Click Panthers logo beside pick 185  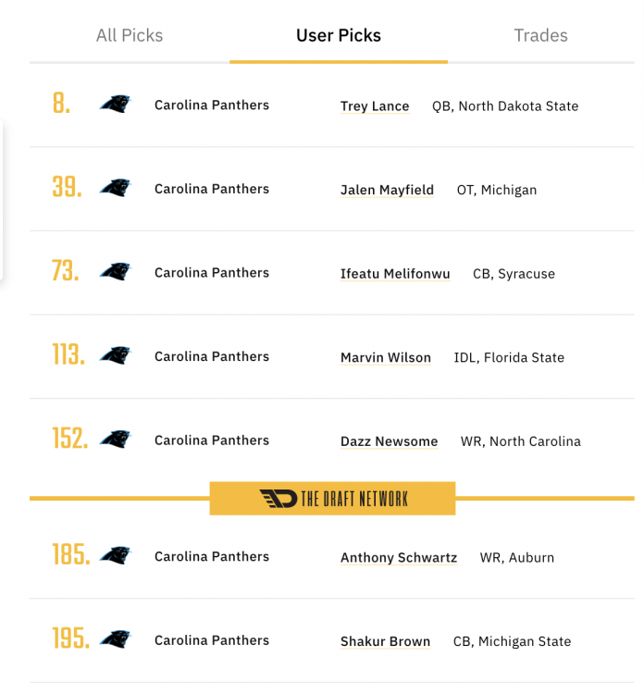click(116, 556)
